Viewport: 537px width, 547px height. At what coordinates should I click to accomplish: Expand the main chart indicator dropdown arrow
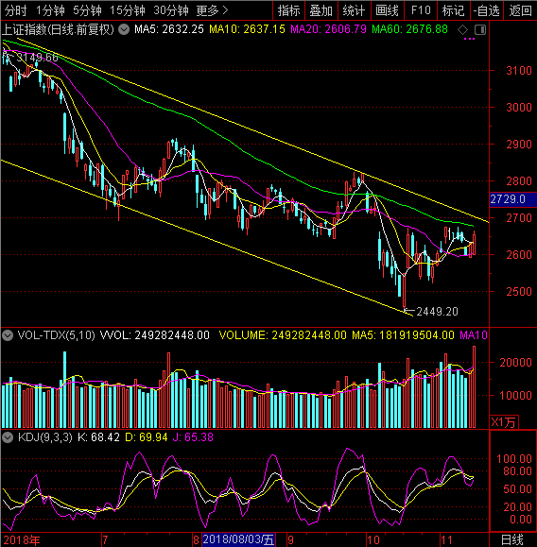[x=124, y=29]
